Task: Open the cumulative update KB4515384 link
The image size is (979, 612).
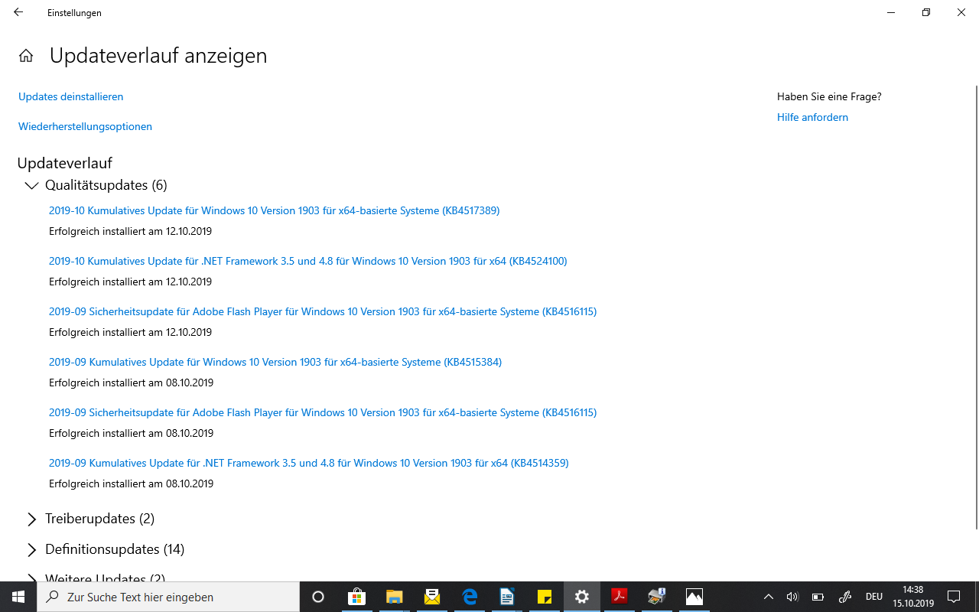Action: coord(275,362)
